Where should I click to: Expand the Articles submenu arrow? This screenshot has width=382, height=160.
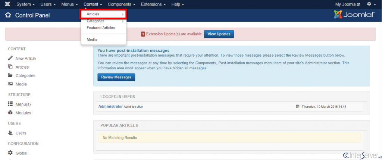click(123, 15)
